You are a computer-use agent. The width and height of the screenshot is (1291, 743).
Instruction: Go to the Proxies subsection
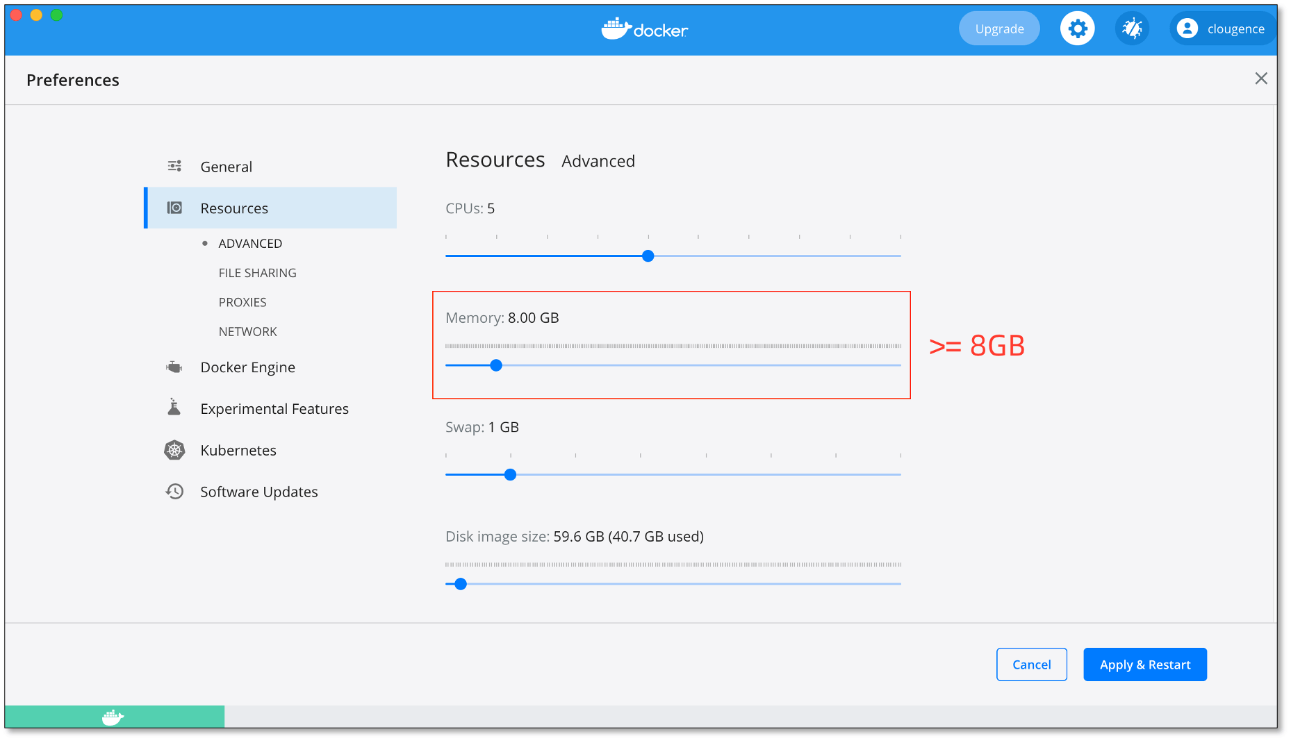[x=242, y=302]
